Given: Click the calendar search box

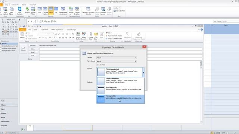Looking at the screenshot, I should point(226,22).
